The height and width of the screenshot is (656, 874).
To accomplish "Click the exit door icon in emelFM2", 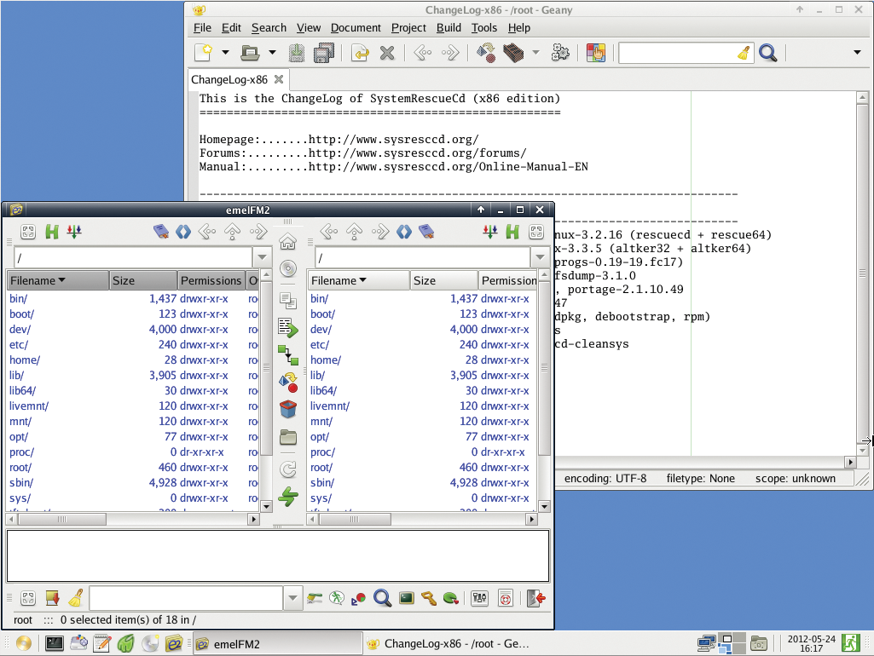I will (536, 598).
